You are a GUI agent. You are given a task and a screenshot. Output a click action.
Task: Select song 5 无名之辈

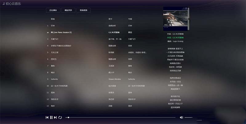(x=54, y=52)
